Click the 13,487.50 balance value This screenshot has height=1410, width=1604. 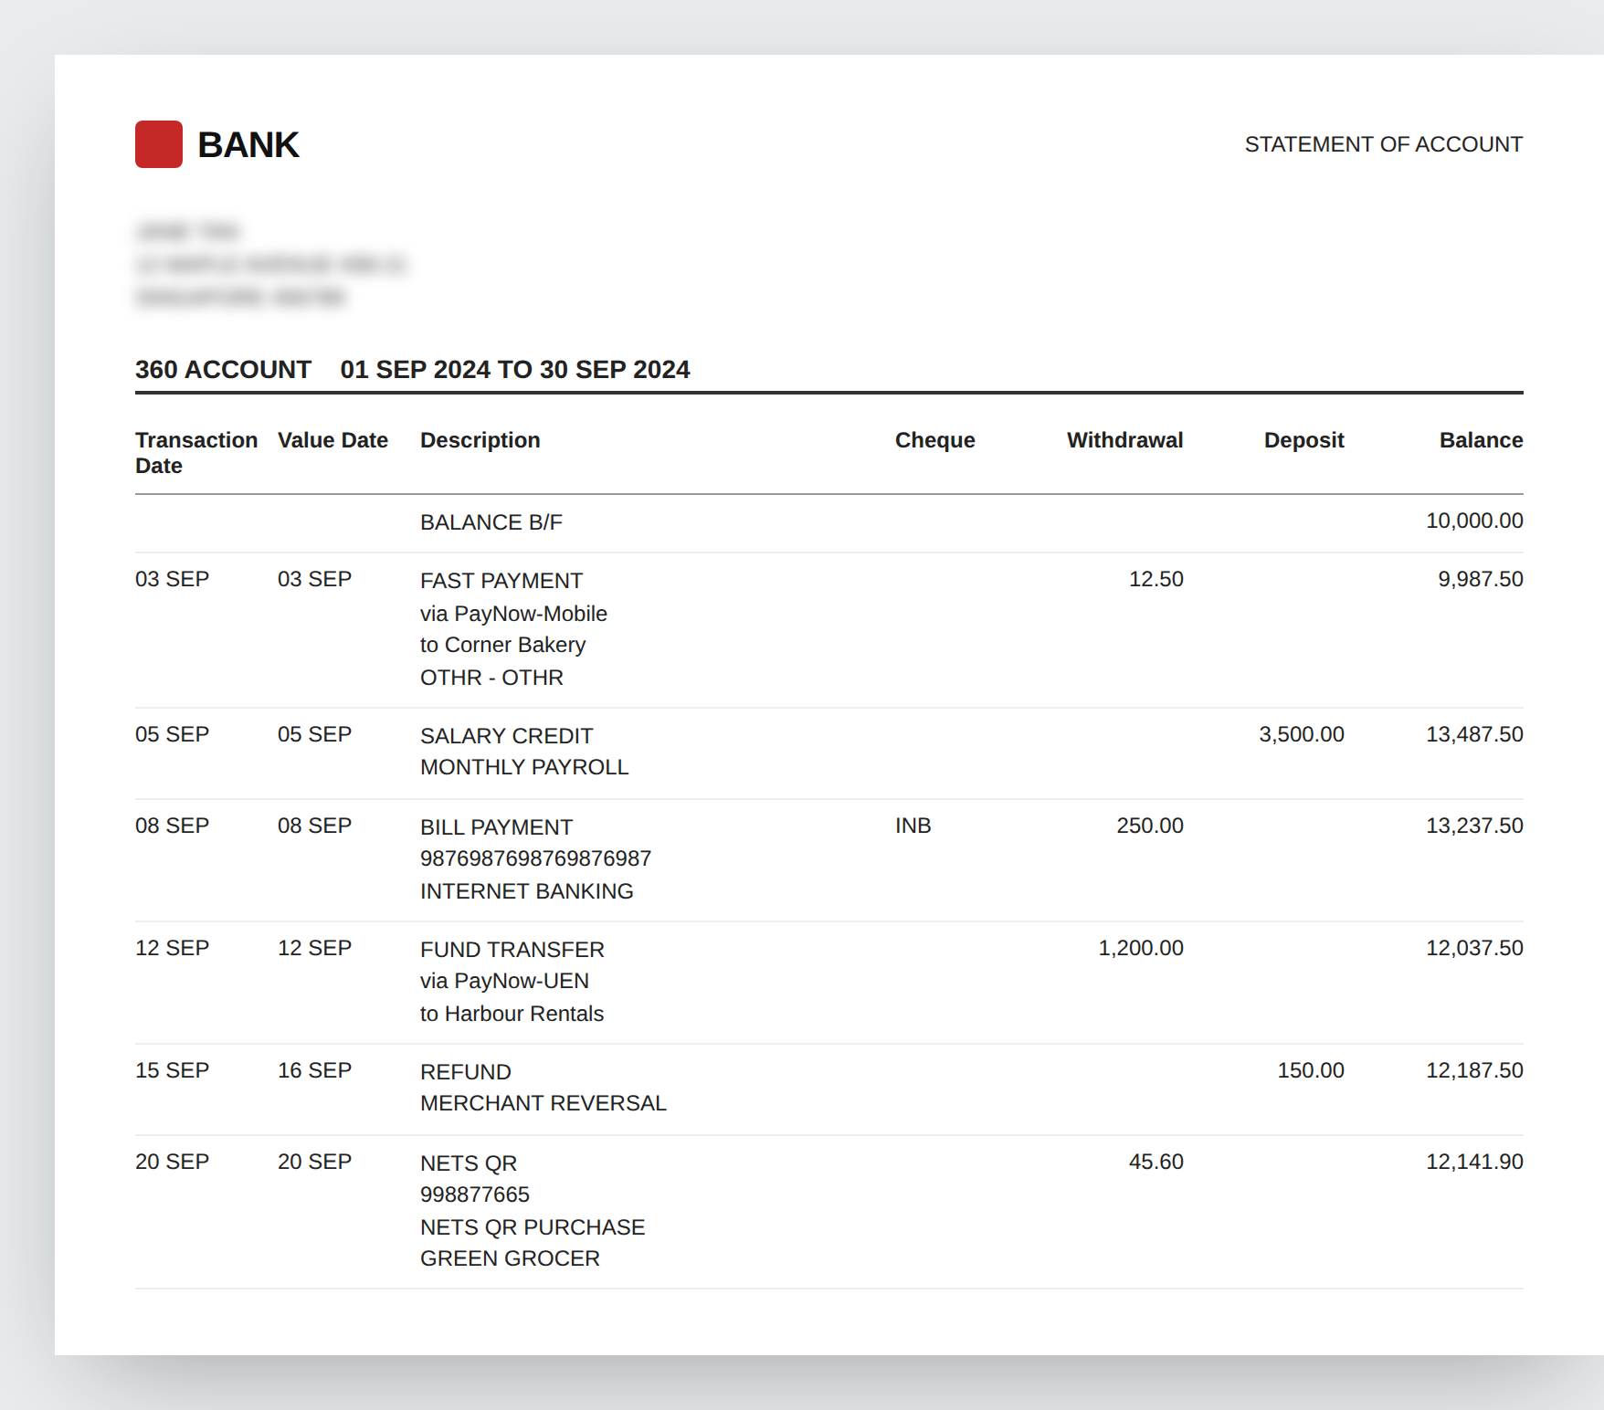[x=1475, y=734]
